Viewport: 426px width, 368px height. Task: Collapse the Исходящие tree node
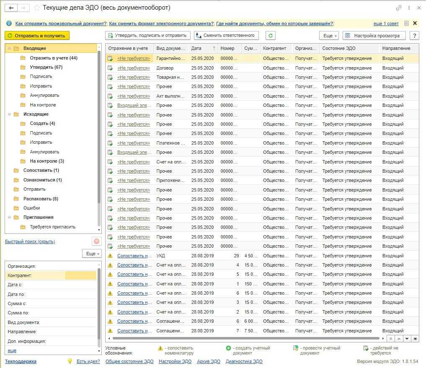pos(9,114)
